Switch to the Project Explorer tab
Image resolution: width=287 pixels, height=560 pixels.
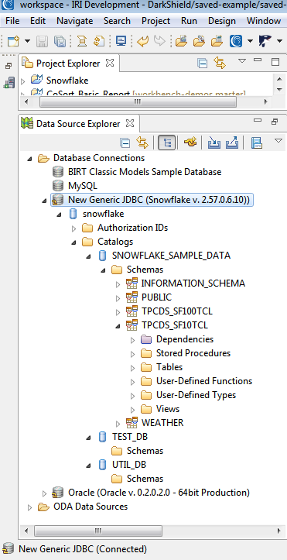pyautogui.click(x=68, y=64)
